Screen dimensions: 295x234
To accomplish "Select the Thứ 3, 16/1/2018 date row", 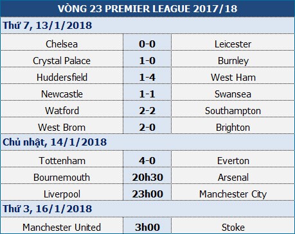I will click(x=147, y=209).
